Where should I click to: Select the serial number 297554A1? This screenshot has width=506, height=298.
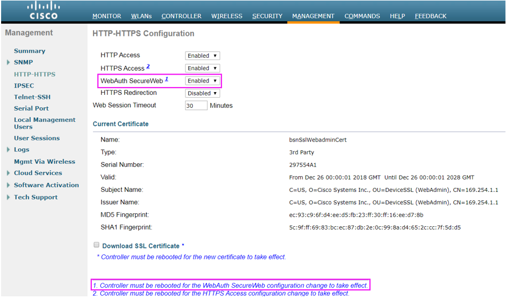[303, 165]
